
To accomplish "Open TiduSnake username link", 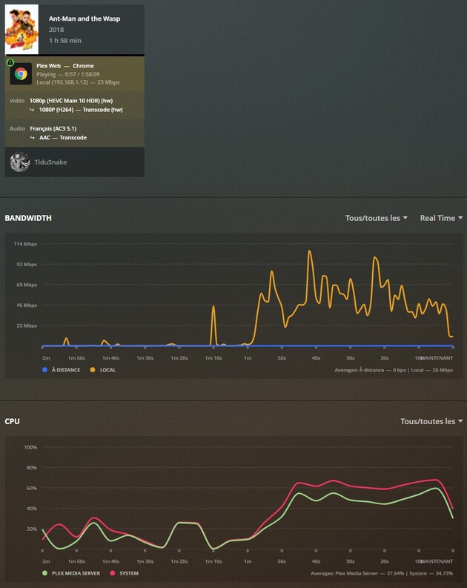I will 50,162.
